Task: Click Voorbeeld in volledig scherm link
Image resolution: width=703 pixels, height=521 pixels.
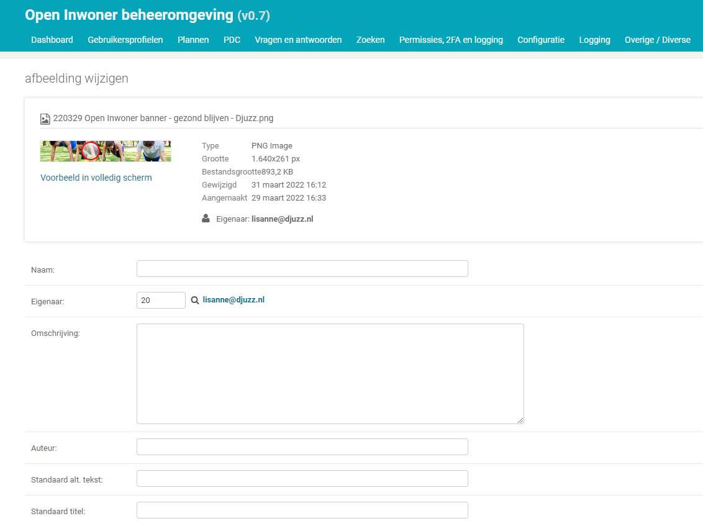Action: coord(96,178)
